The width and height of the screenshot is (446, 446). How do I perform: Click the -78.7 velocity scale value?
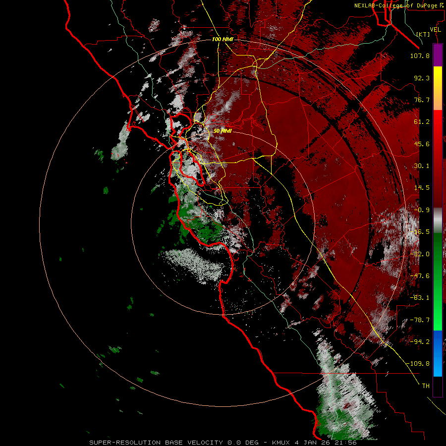(420, 320)
